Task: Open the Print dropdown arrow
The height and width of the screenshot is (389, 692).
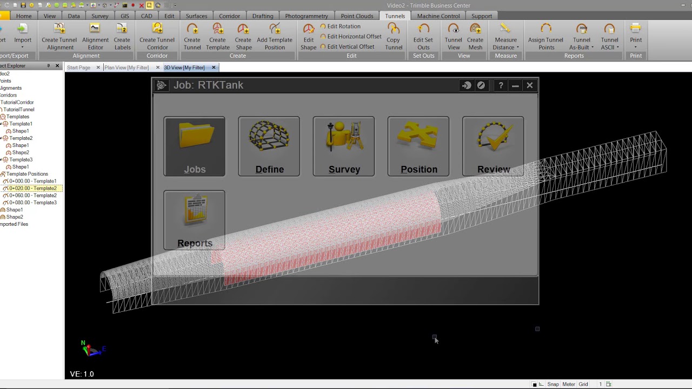Action: (x=636, y=48)
